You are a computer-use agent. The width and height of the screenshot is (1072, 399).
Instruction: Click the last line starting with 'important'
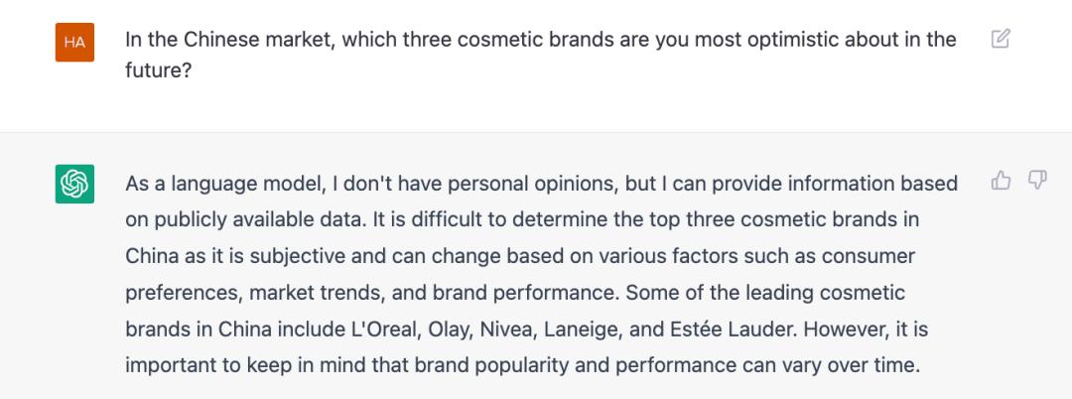(522, 364)
